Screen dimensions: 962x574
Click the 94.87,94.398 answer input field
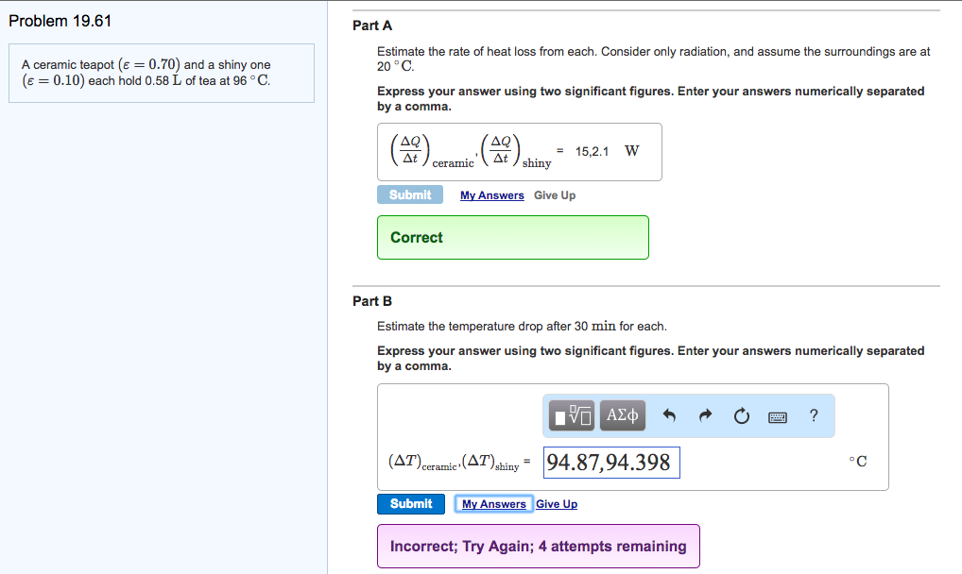click(611, 463)
